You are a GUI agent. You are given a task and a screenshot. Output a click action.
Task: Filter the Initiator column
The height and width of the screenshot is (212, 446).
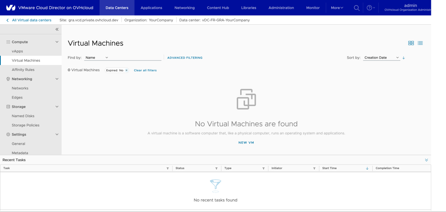click(314, 169)
